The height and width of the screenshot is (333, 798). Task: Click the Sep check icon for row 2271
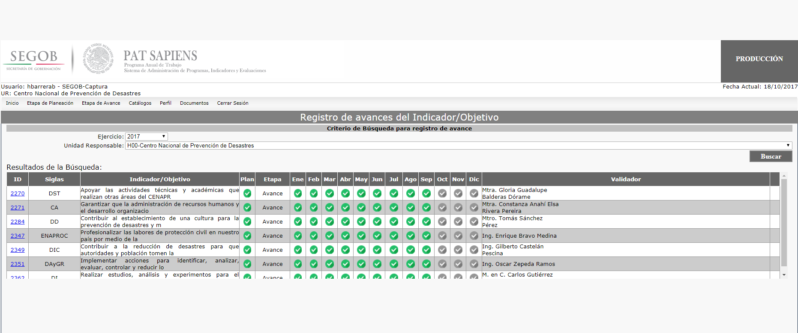[426, 207]
